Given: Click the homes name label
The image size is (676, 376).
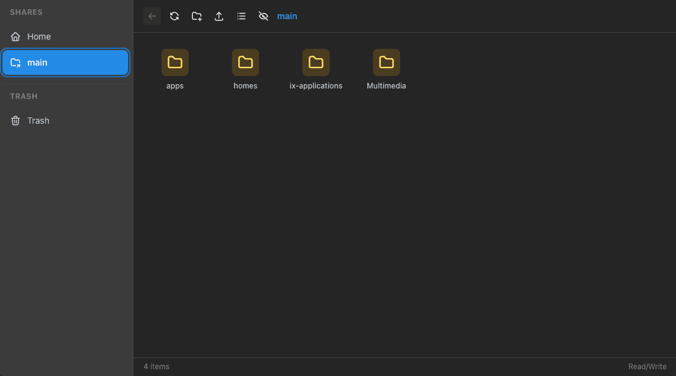Looking at the screenshot, I should [246, 86].
